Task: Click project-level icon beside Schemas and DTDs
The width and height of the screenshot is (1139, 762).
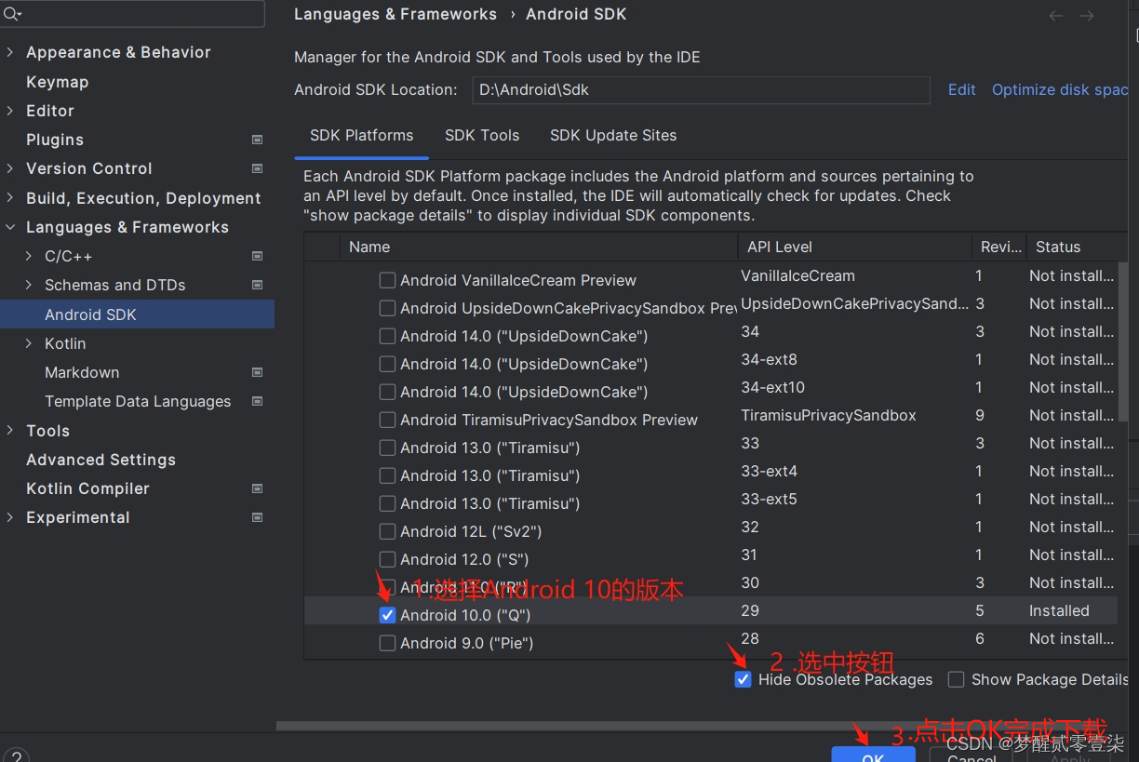Action: [x=258, y=285]
